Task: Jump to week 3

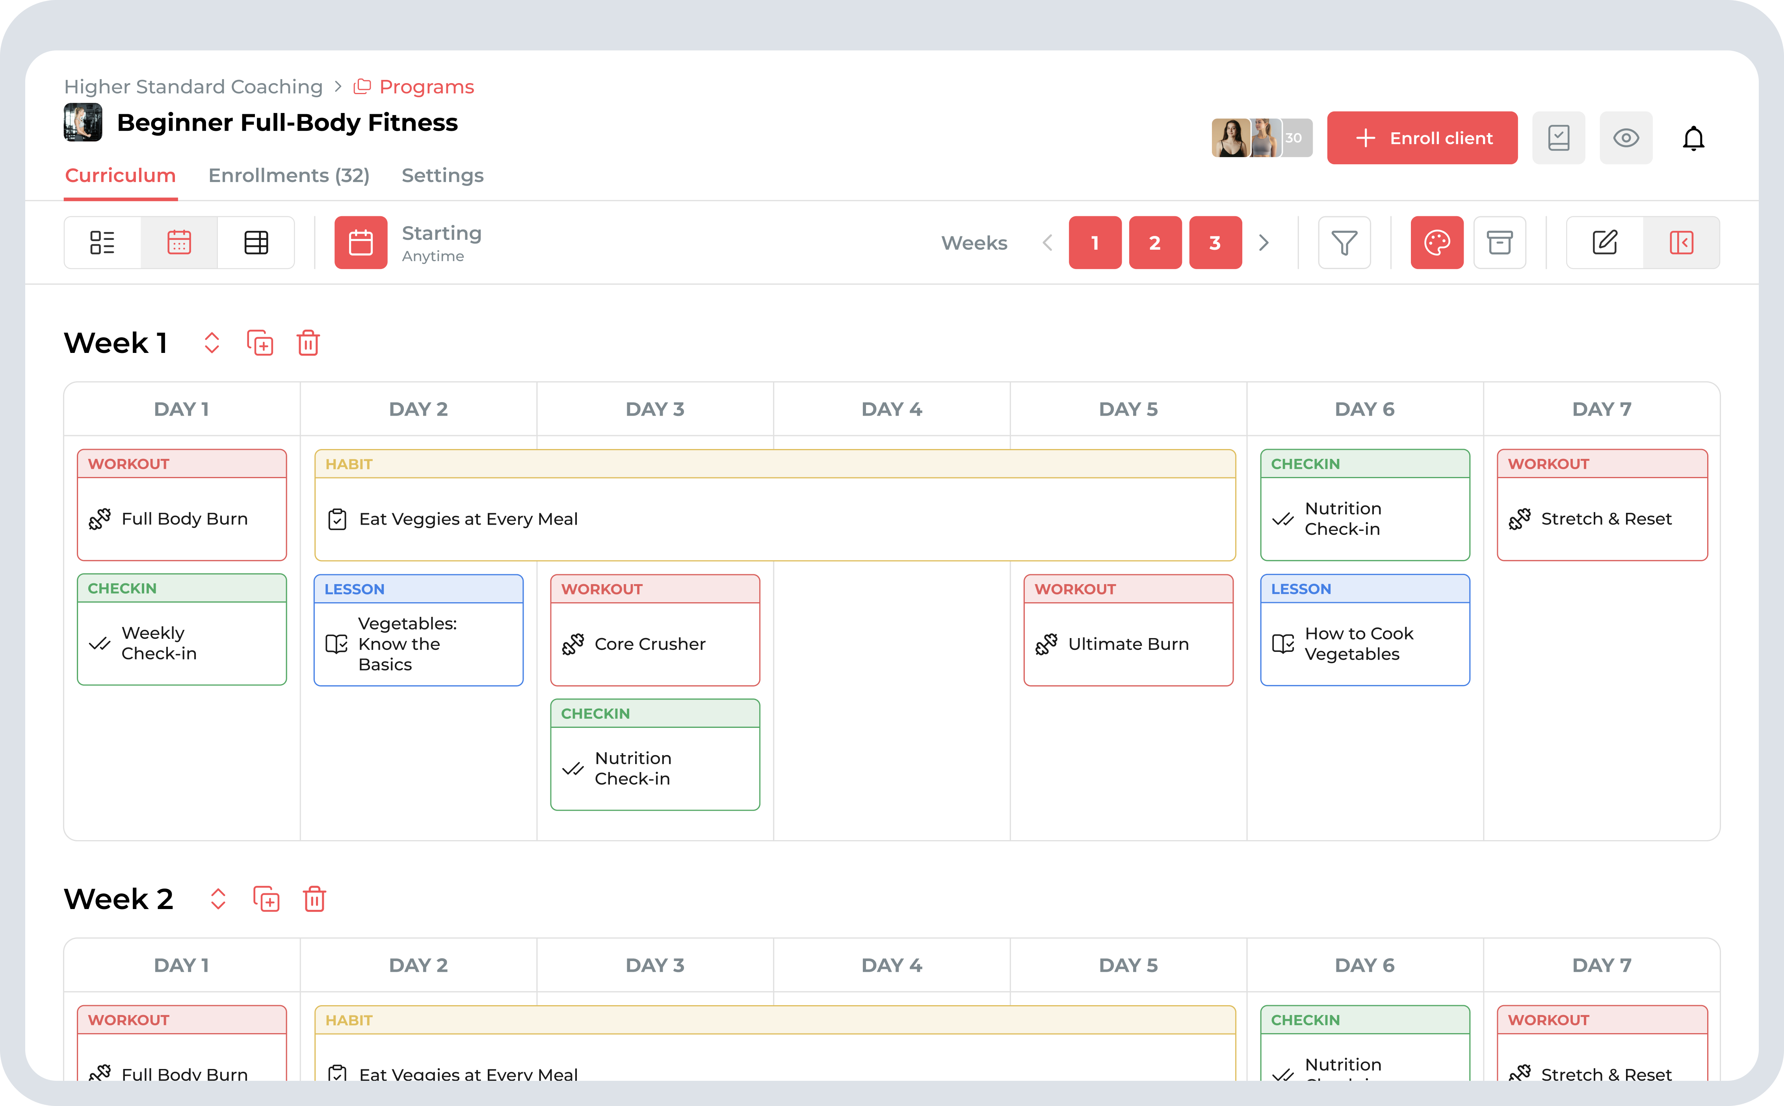Action: tap(1215, 242)
